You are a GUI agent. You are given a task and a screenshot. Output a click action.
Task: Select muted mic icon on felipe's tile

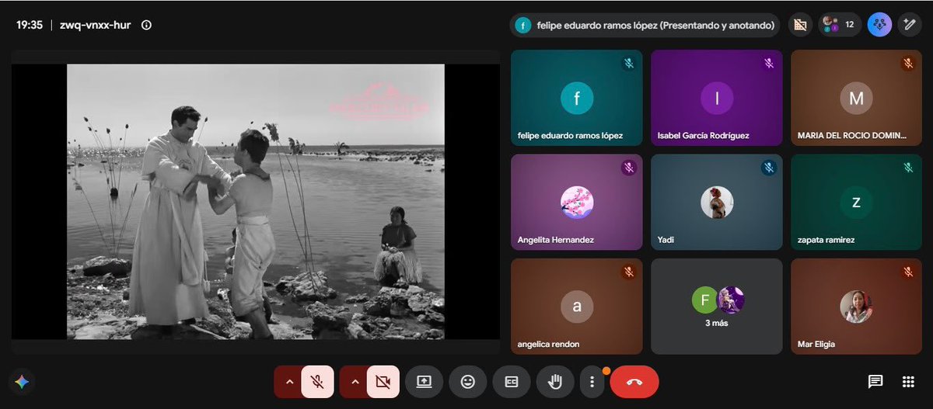(628, 64)
